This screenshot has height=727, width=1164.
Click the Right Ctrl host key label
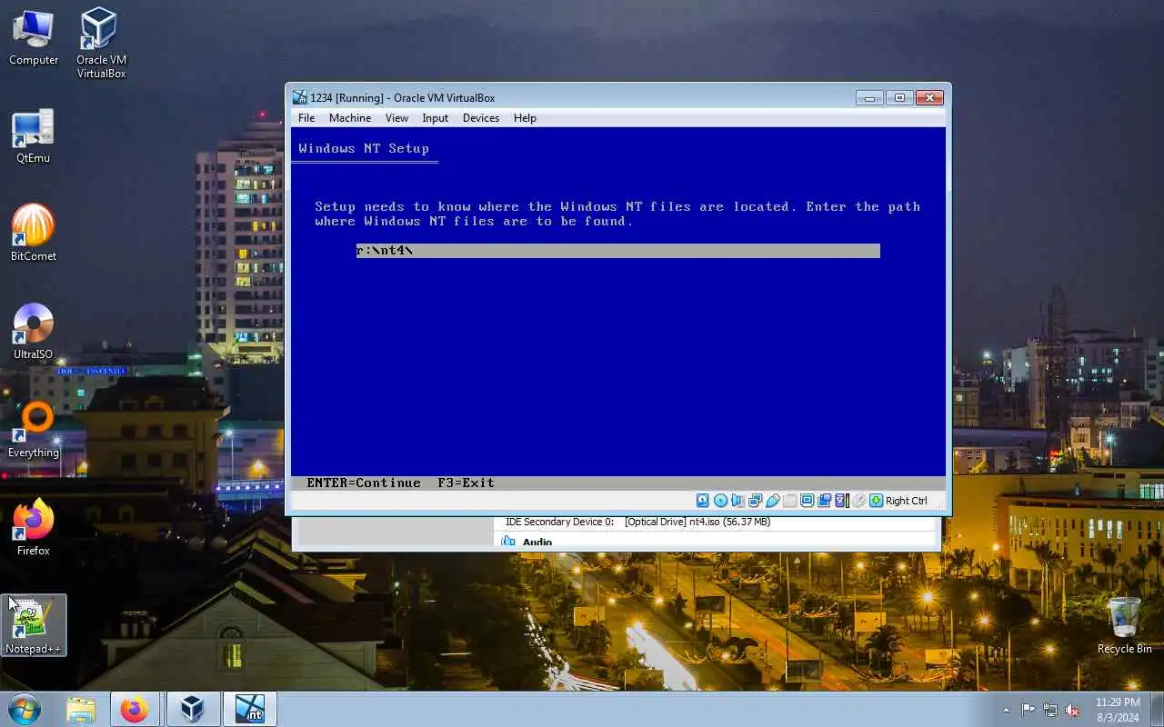(x=907, y=501)
